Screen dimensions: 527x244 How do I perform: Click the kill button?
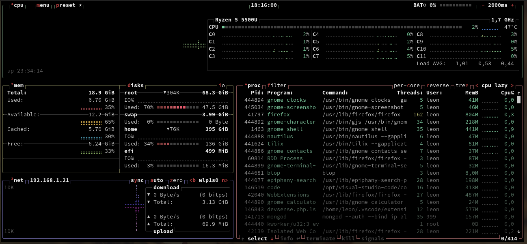click(348, 239)
